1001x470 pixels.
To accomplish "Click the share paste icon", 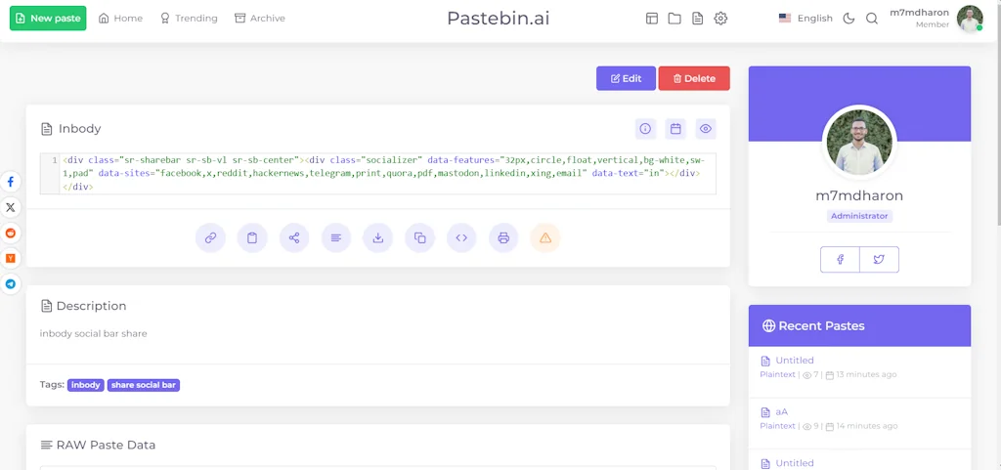I will (x=294, y=237).
